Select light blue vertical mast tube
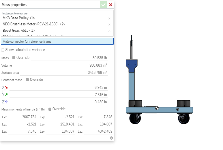The image size is (223, 150). point(132,87)
